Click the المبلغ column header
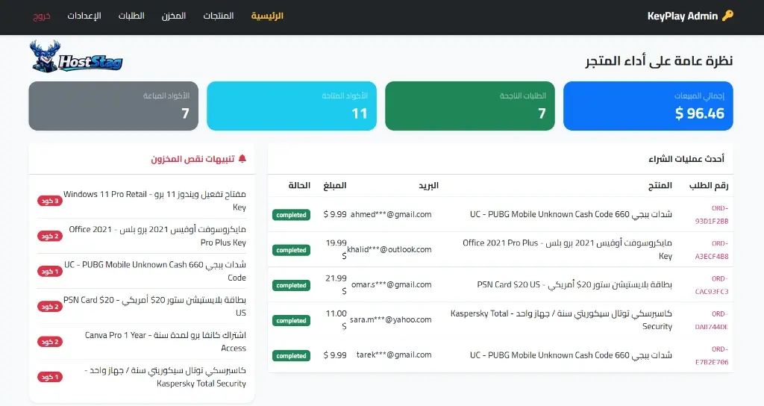Image resolution: width=764 pixels, height=406 pixels. pos(335,185)
